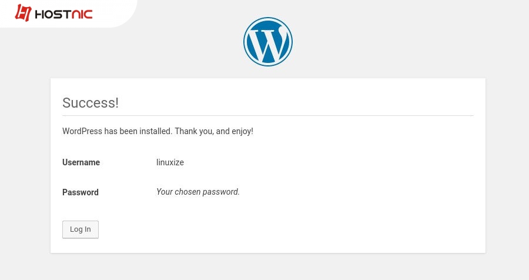Click the WordPress has been installed text

pos(118,131)
